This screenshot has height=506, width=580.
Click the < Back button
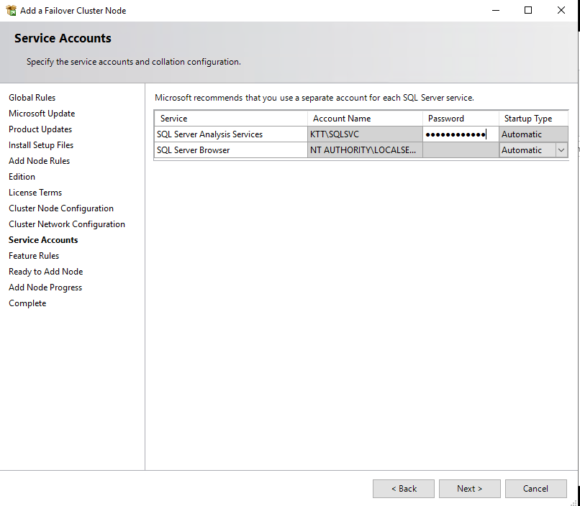click(x=403, y=488)
